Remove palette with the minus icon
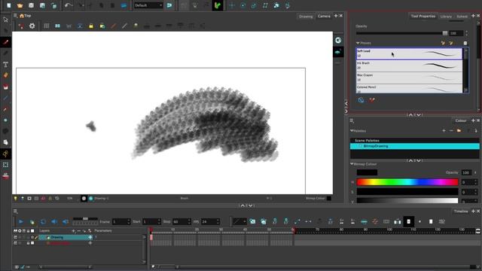The width and height of the screenshot is (482, 271). point(451,130)
